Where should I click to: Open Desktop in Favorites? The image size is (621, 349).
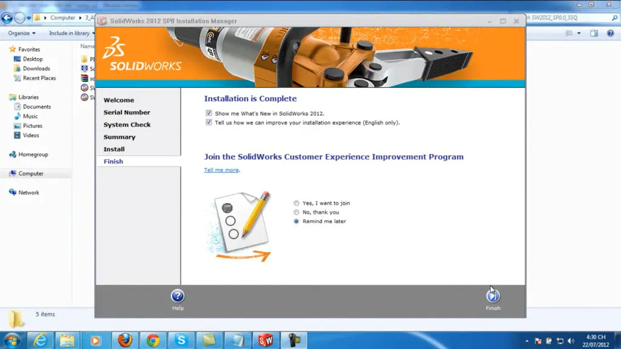click(33, 59)
